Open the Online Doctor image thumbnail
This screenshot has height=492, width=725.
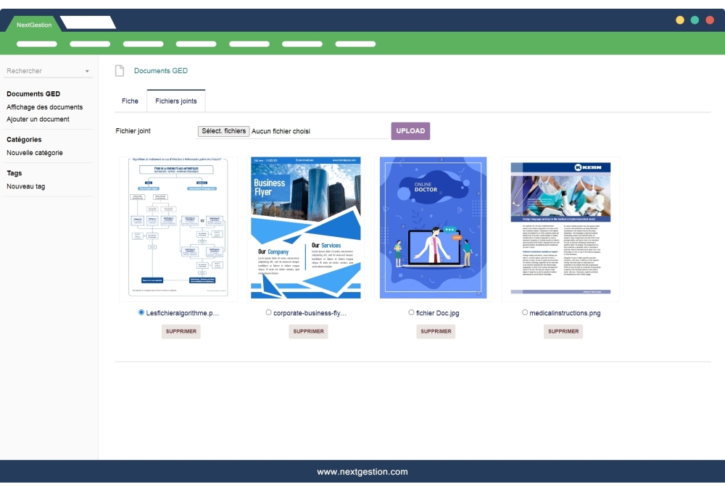pos(433,228)
